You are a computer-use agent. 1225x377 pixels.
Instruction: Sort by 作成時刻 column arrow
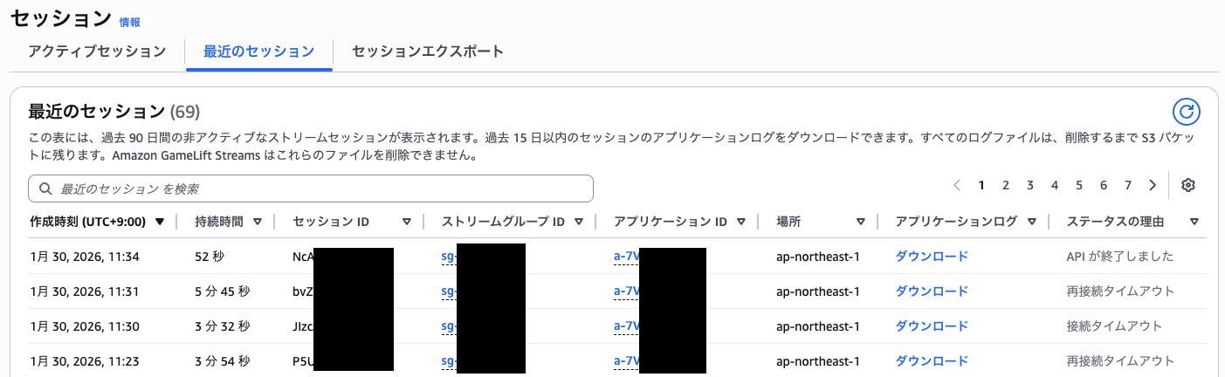pyautogui.click(x=160, y=222)
